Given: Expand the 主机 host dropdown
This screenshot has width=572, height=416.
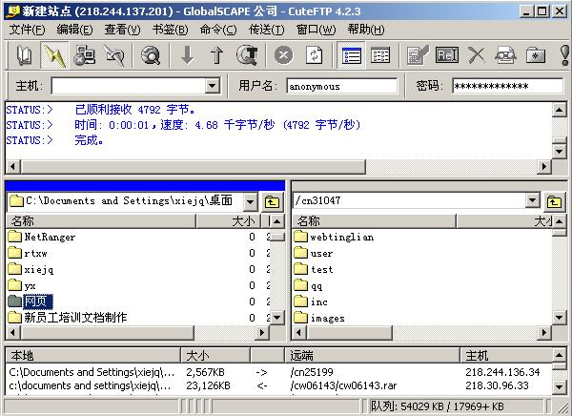Looking at the screenshot, I should coord(213,86).
